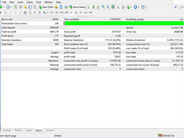Screen dimensions: 184x138
Task: Select the equidistant channel tool
Action: click(25, 12)
